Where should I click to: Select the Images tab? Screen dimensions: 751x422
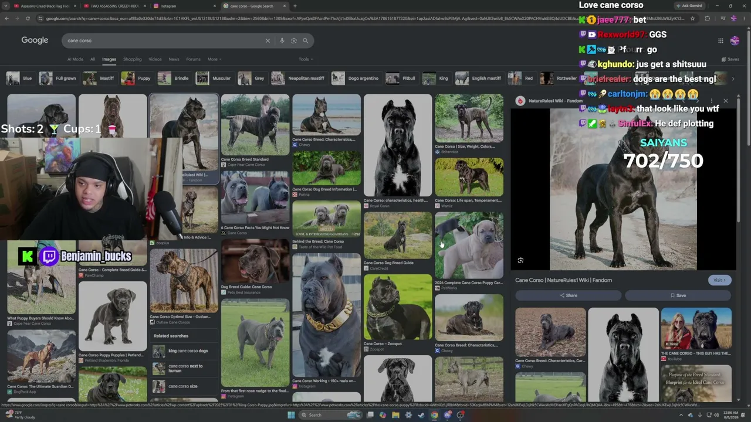tap(109, 59)
